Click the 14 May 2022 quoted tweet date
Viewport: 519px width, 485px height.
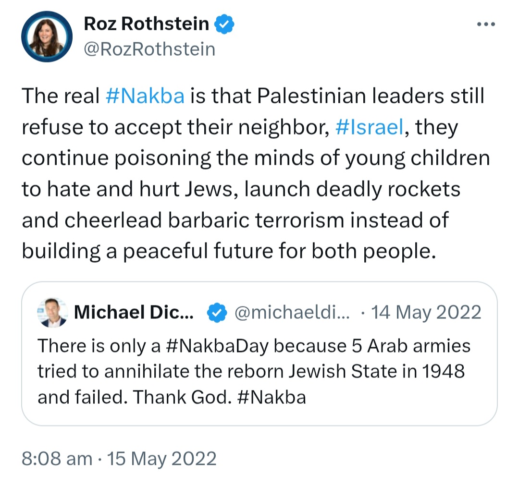(426, 312)
